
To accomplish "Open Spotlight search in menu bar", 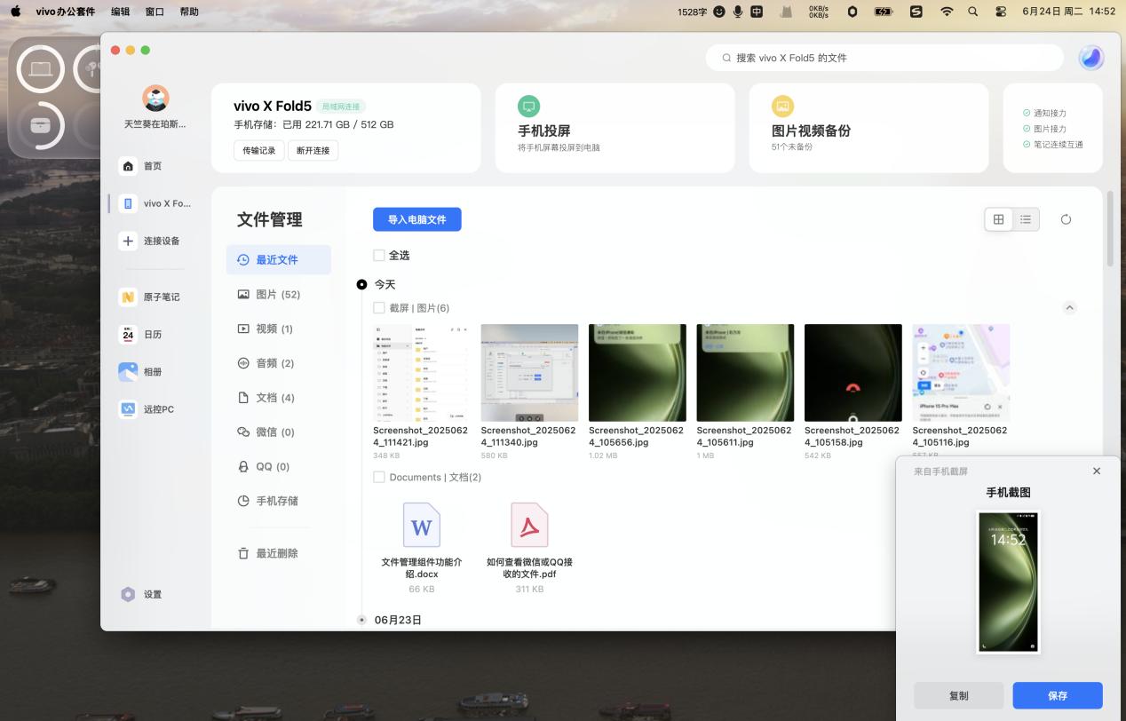I will click(x=973, y=12).
